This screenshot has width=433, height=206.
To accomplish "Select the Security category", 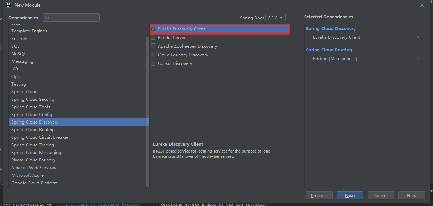I will click(78, 39).
